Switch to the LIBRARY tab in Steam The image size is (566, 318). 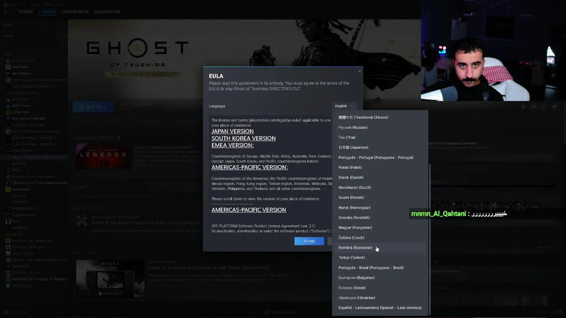(47, 11)
